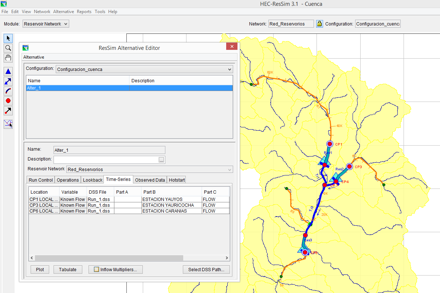Click the table scrollbar right arrow
This screenshot has height=293, width=440.
pos(227,258)
